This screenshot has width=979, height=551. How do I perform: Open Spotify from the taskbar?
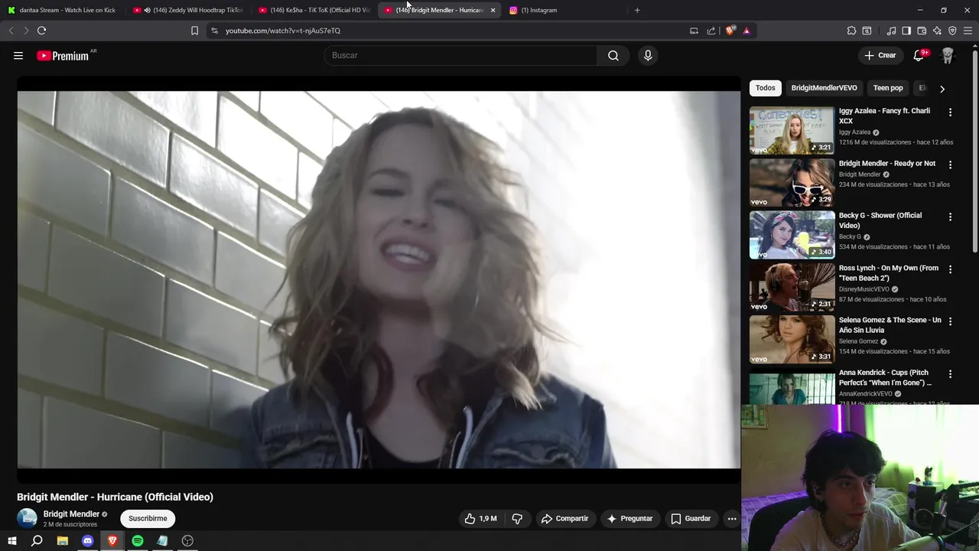[x=138, y=540]
